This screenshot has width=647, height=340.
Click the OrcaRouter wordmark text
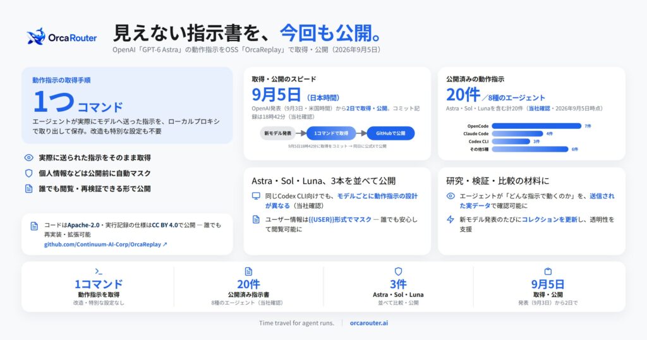(x=73, y=38)
